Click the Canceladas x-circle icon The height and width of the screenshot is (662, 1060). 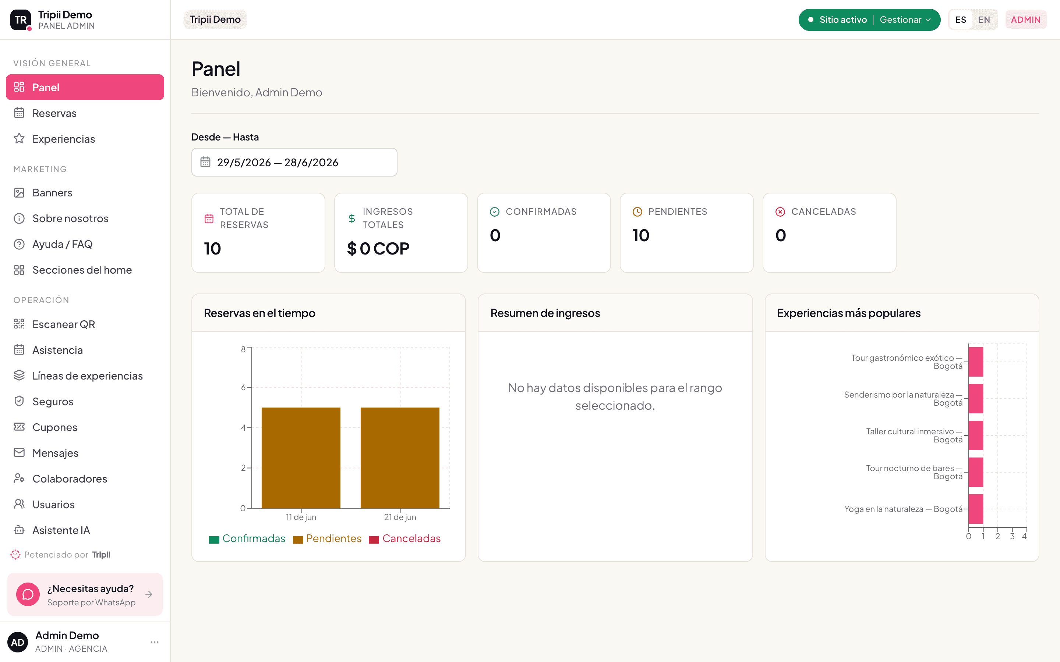(x=780, y=212)
